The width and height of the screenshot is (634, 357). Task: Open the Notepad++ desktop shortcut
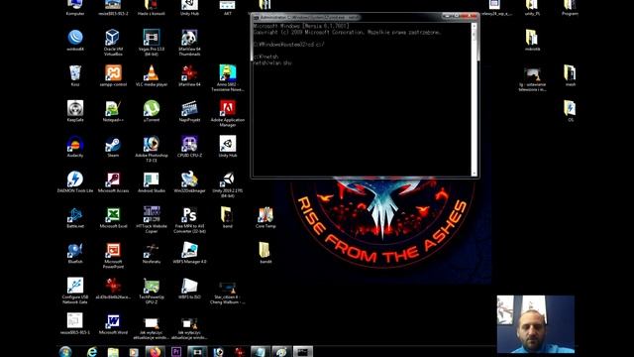tap(113, 111)
